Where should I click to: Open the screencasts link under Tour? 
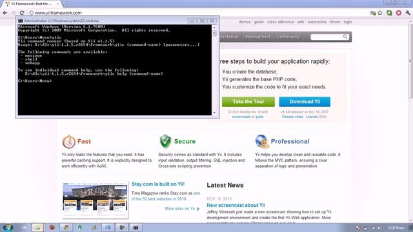(x=241, y=117)
